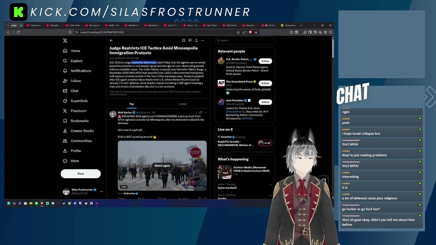
Task: Click the Communities sidebar icon
Action: (x=65, y=141)
